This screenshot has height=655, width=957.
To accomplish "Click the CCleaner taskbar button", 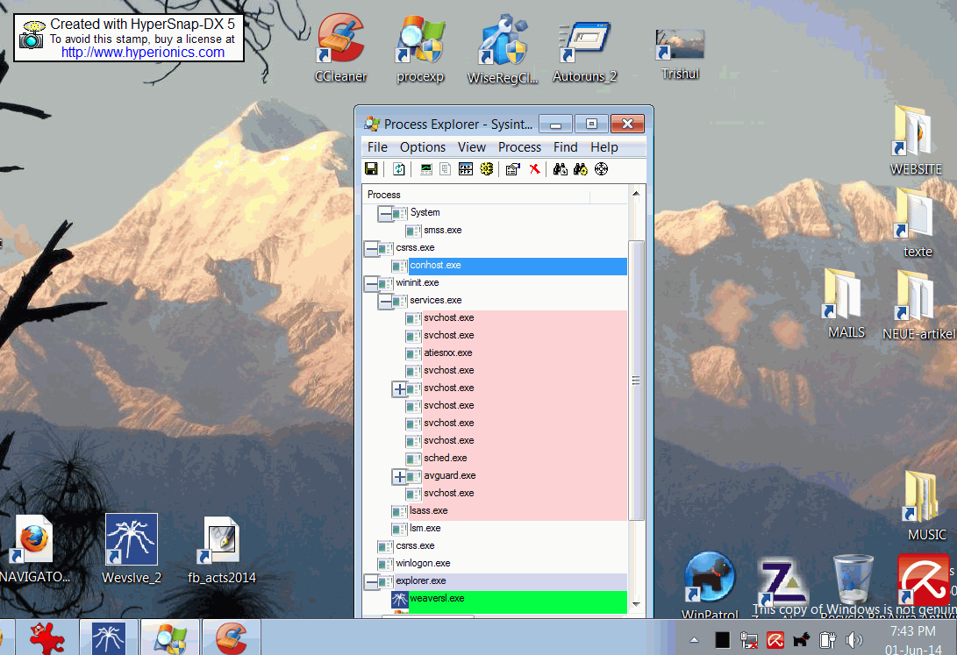I will (232, 638).
